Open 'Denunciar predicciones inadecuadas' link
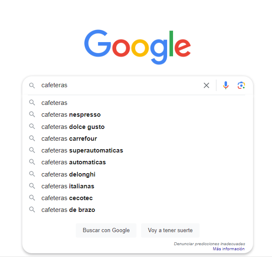 click(x=209, y=244)
